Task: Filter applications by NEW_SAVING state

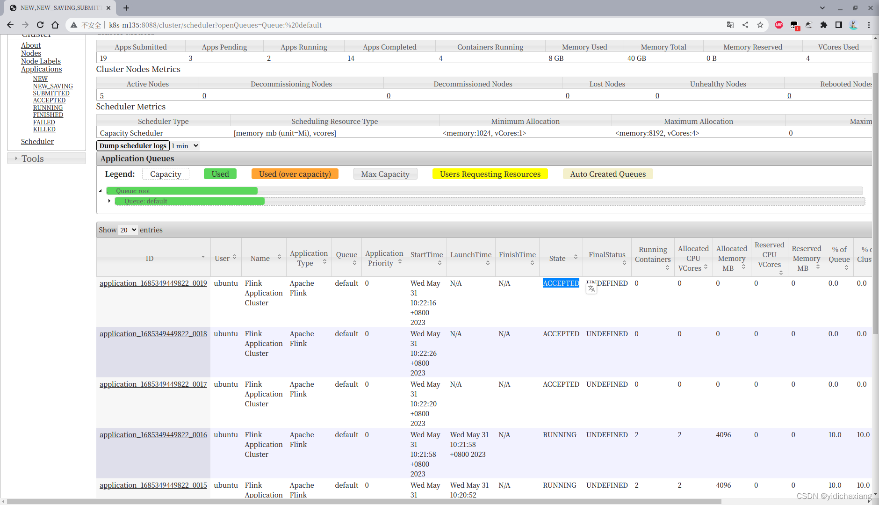Action: point(53,87)
